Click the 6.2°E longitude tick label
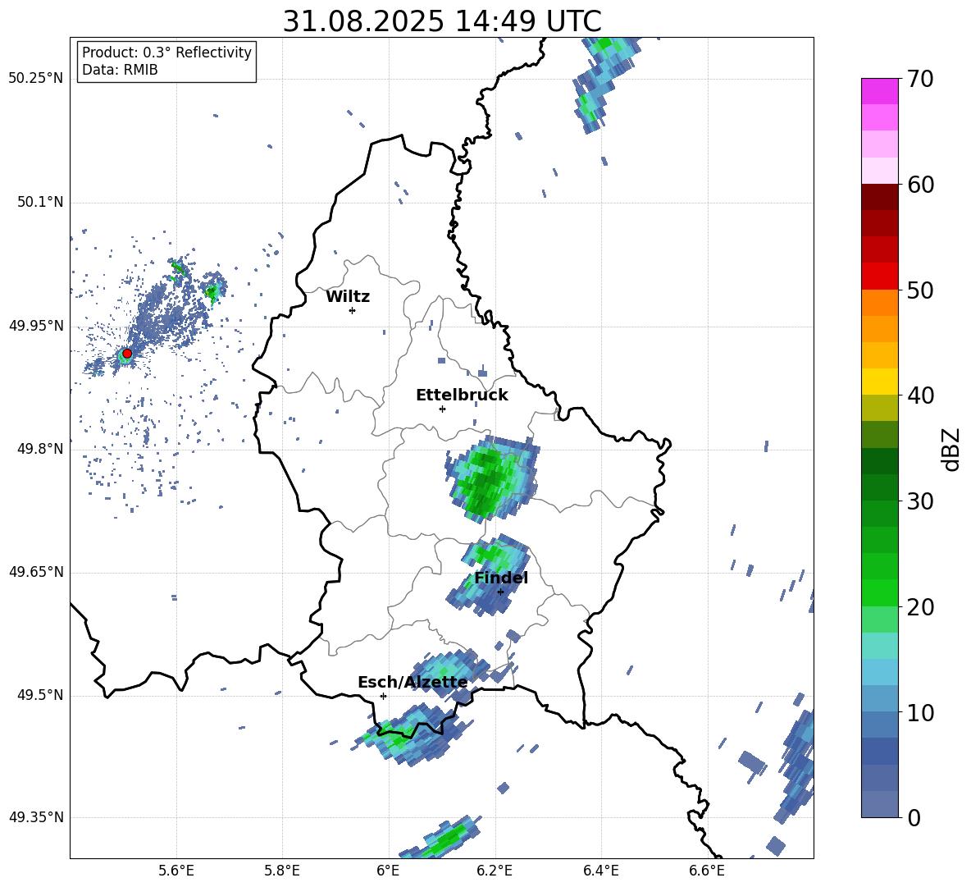971x887 pixels. click(x=495, y=871)
